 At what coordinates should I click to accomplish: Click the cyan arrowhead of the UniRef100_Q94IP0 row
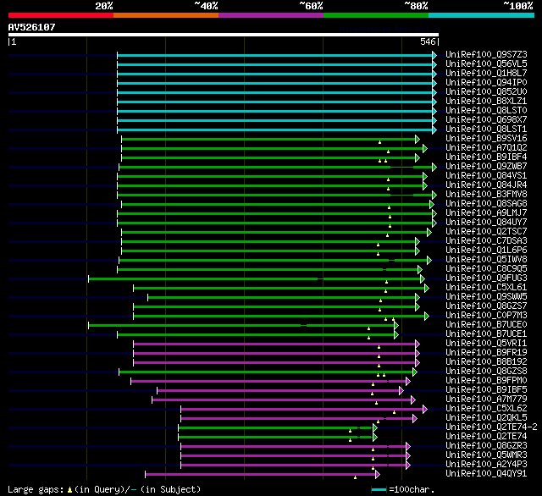click(434, 83)
